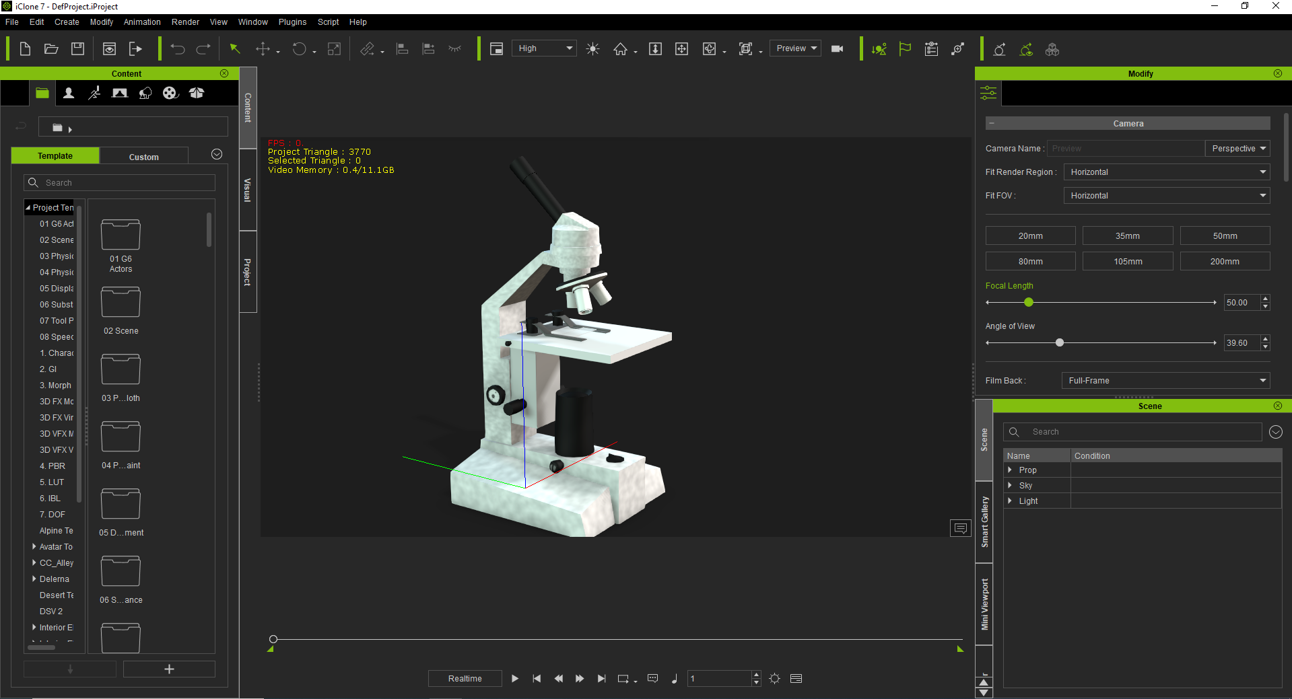
Task: Select the Rotate tool
Action: 299,48
